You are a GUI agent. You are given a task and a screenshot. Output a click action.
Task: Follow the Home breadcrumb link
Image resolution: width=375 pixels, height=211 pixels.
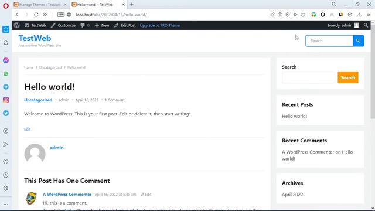coord(29,67)
